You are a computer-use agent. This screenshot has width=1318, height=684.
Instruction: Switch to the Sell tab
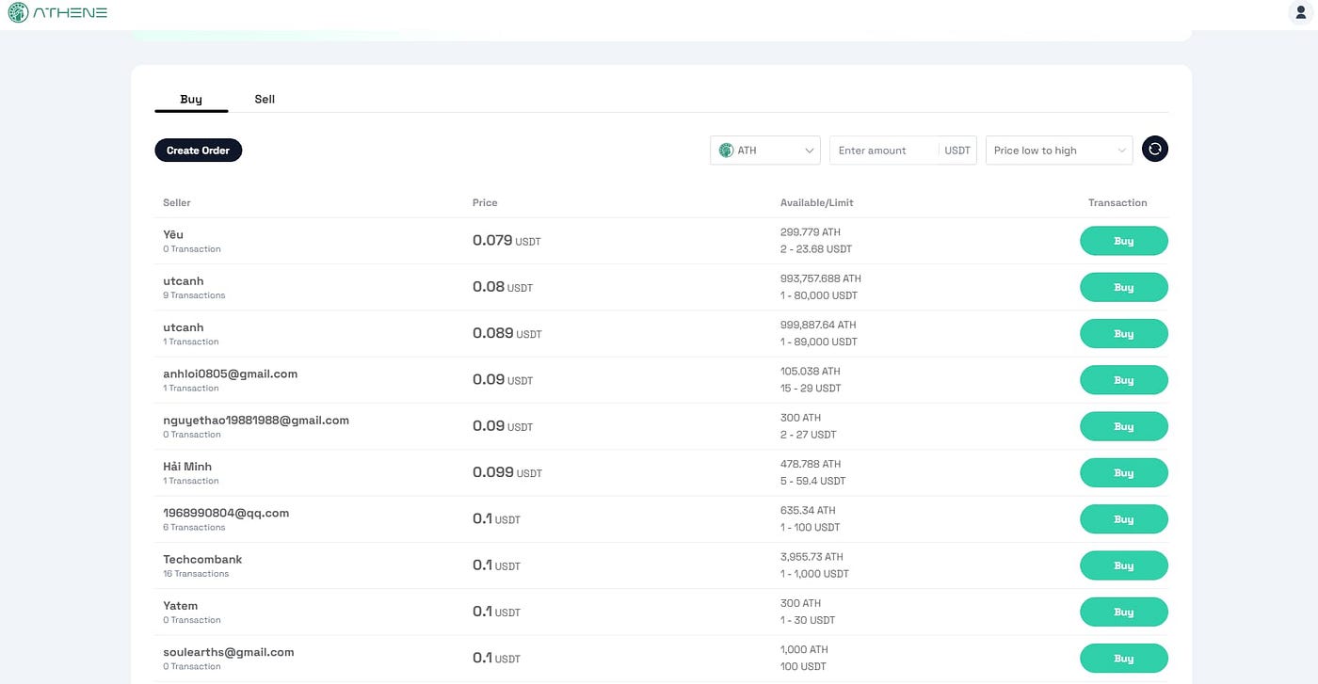[x=265, y=99]
